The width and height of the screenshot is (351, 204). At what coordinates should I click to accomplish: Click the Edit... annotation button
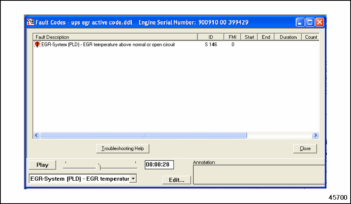pyautogui.click(x=177, y=180)
